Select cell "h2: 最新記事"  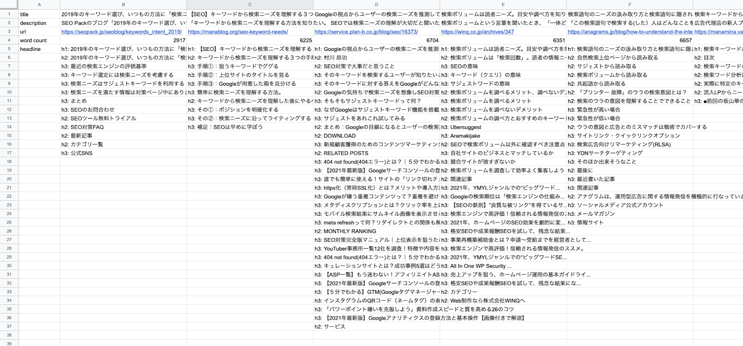124,136
